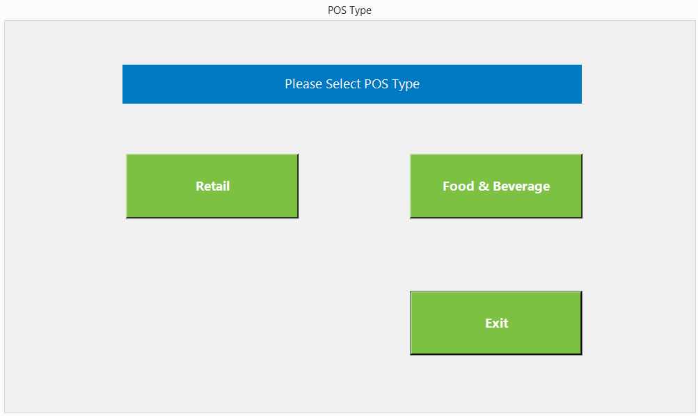
Task: Open Retail point-of-sale mode
Action: click(212, 186)
